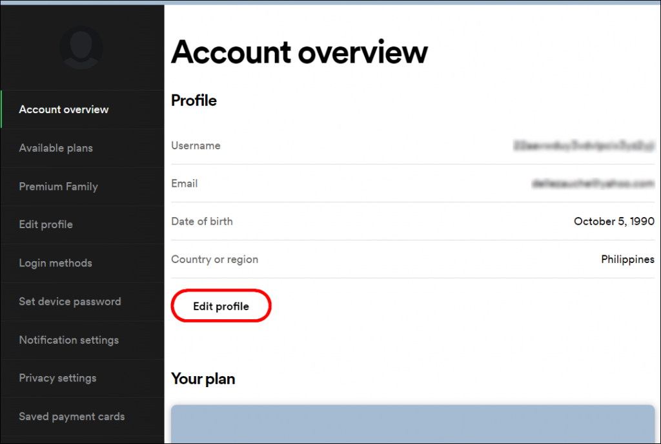661x444 pixels.
Task: Open Notification settings
Action: coord(68,340)
